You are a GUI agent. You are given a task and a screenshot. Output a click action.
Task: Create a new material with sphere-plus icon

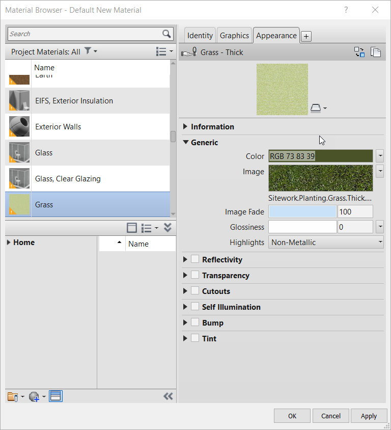pyautogui.click(x=37, y=396)
